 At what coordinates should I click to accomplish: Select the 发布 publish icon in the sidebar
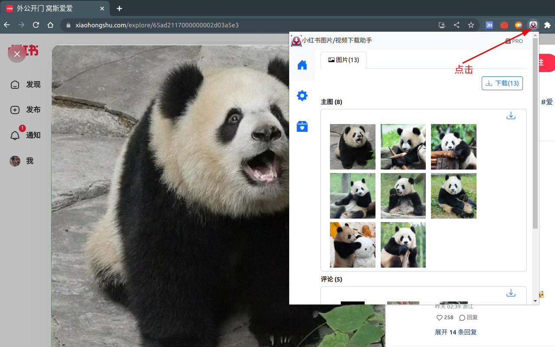click(15, 110)
